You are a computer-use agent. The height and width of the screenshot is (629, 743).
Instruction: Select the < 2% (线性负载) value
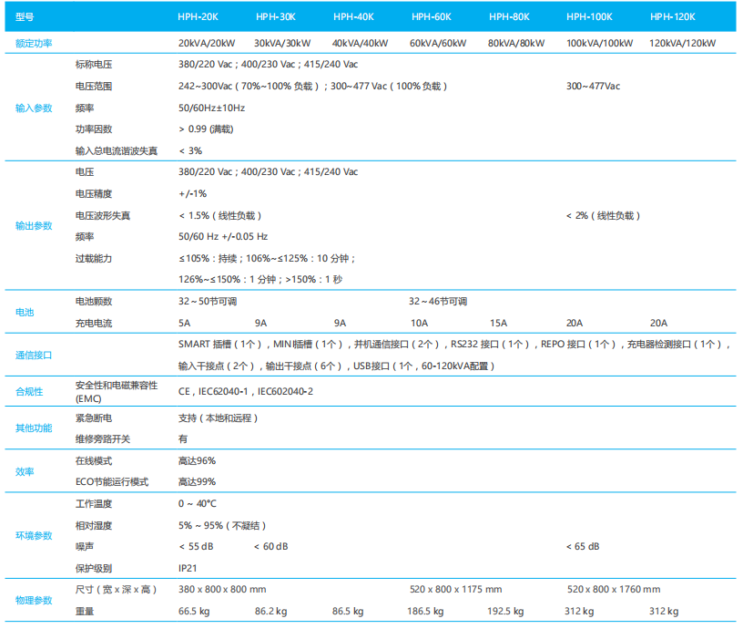coord(603,216)
